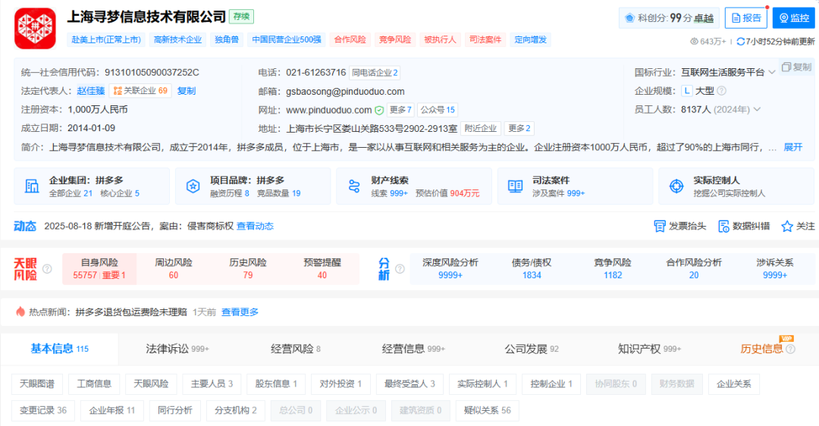Click the 关注 star icon
This screenshot has height=426, width=819.
tap(786, 226)
